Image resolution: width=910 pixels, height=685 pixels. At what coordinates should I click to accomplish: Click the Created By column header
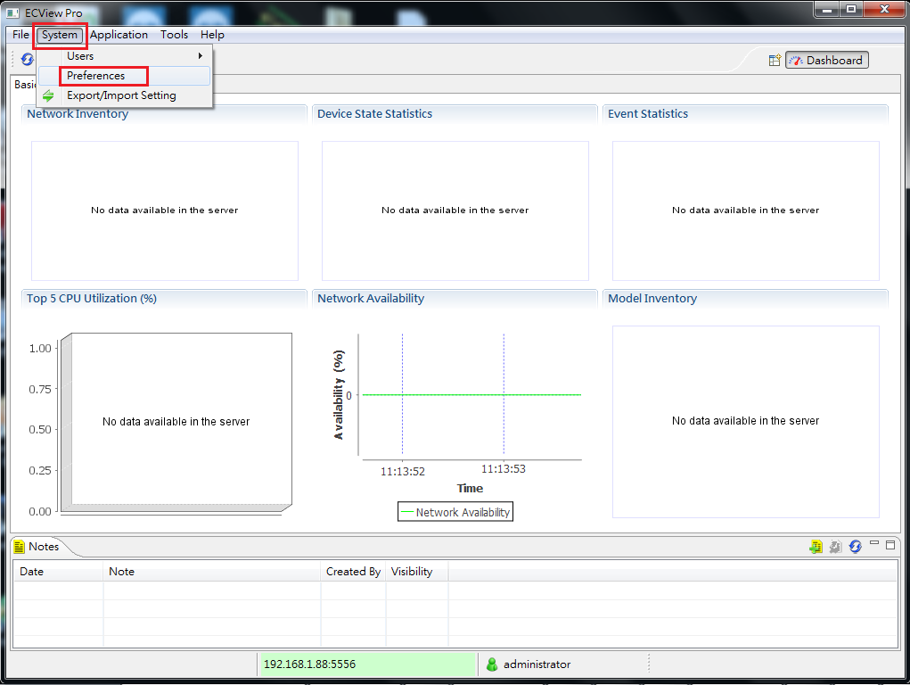(x=353, y=572)
